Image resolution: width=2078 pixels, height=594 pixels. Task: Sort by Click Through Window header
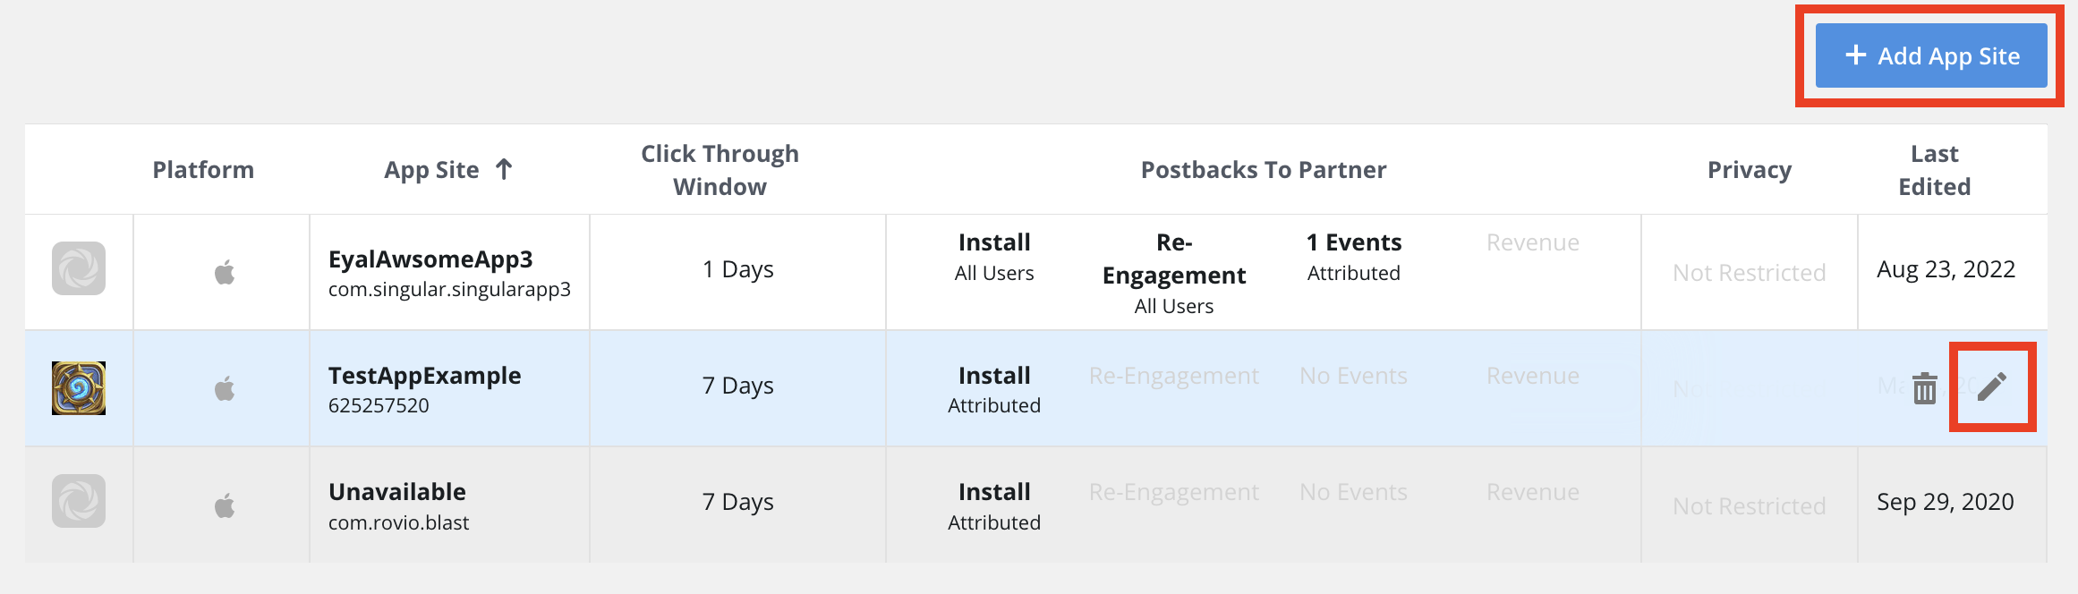[x=720, y=170]
